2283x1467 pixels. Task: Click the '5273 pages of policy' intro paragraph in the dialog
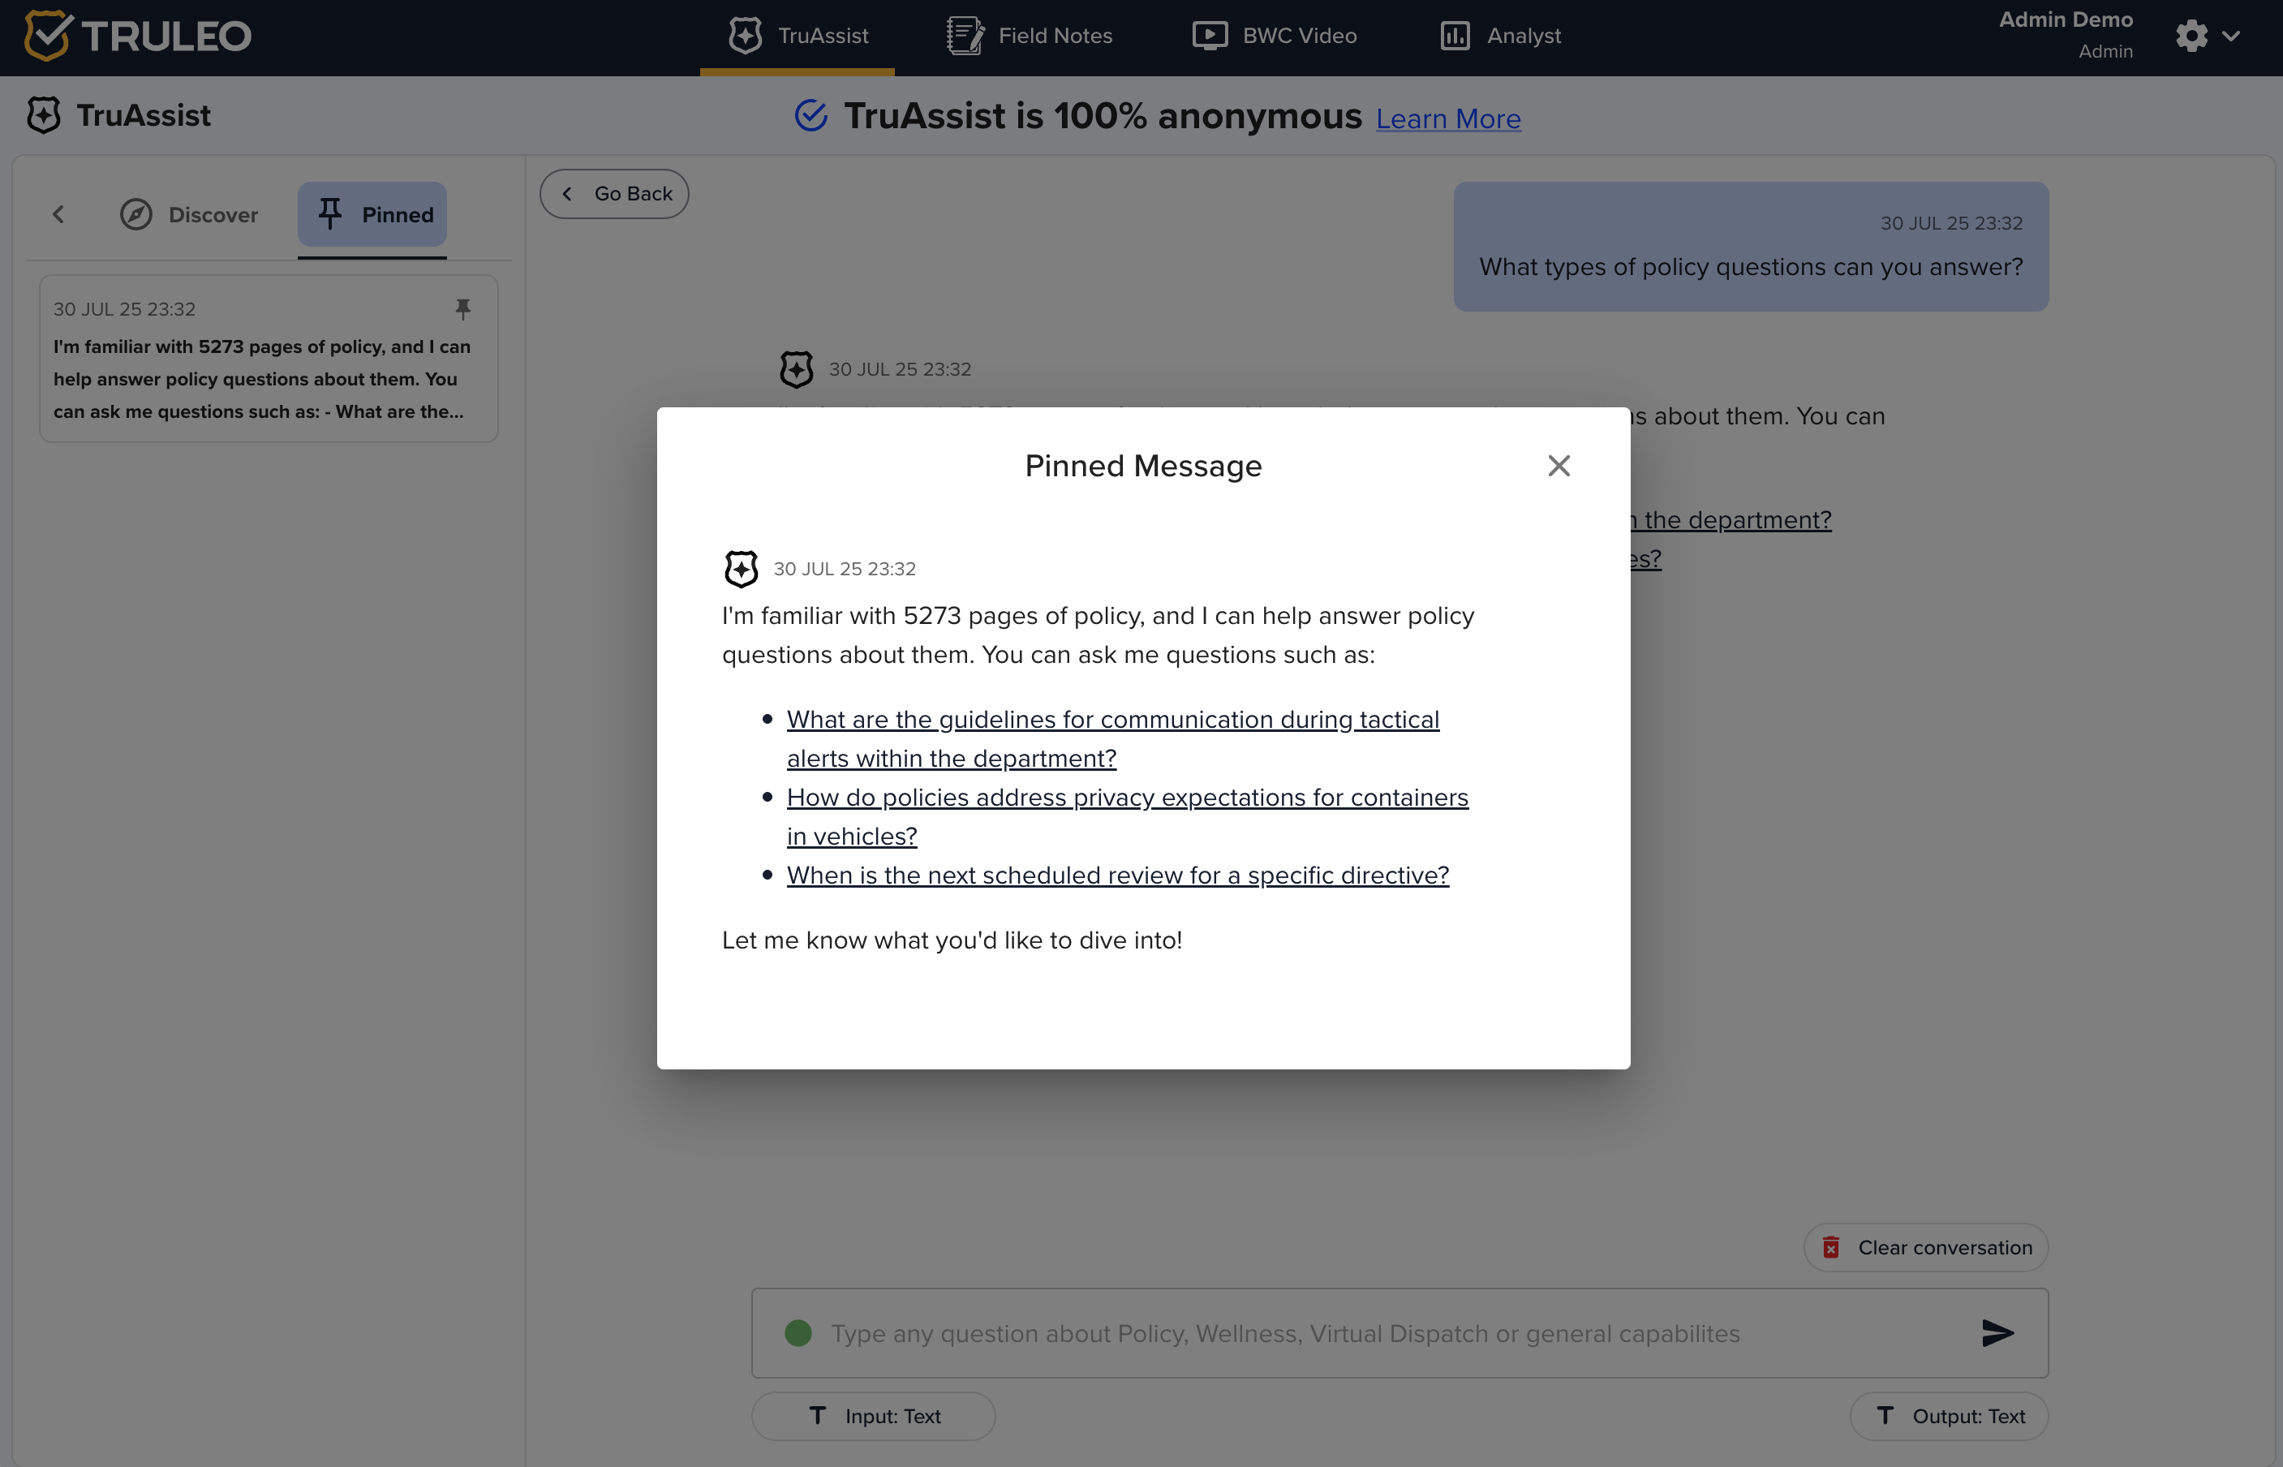(x=1099, y=635)
